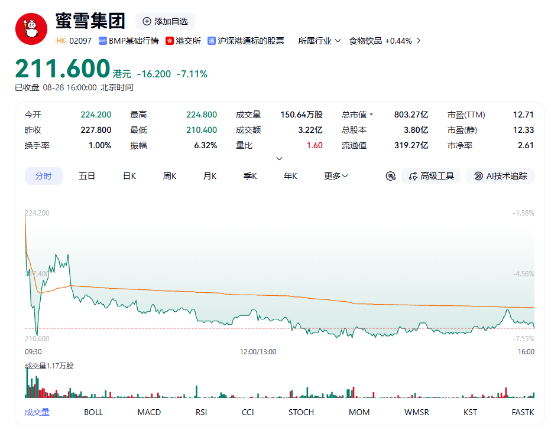Click the arrow after 食物饮品 +0.44%

click(x=419, y=41)
